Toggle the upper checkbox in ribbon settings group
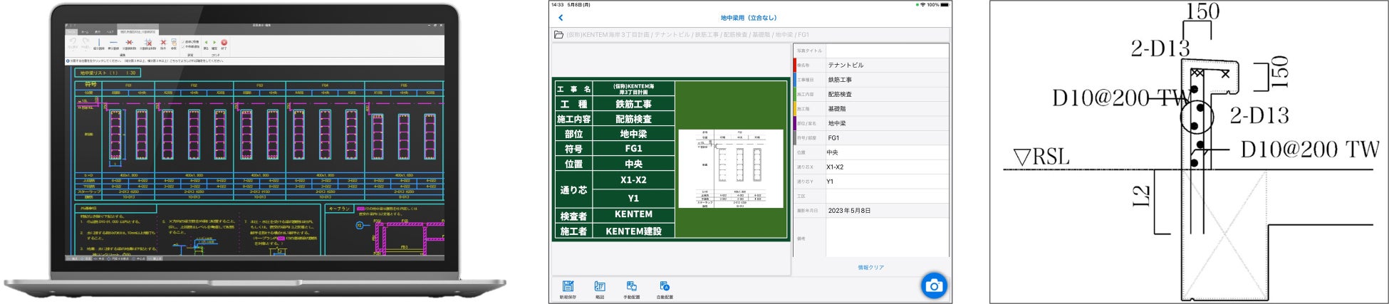This screenshot has height=304, width=1389. (183, 42)
